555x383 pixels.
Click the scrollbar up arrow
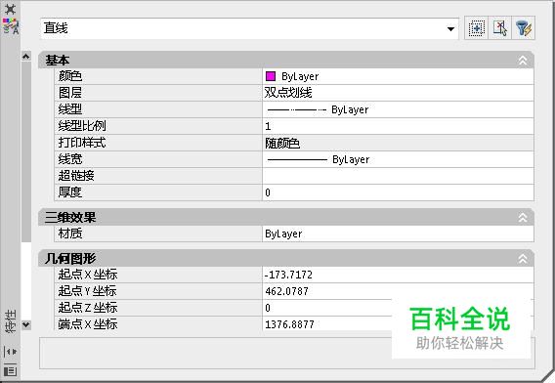click(x=25, y=57)
